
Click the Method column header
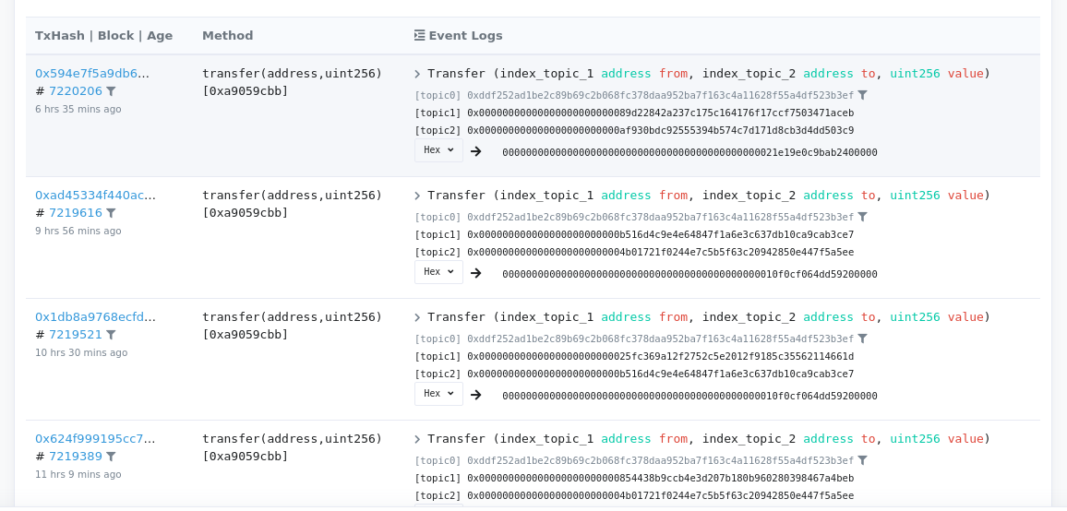227,36
